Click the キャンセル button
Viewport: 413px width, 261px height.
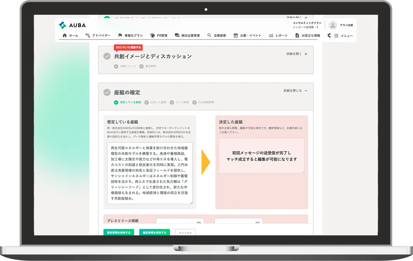pos(185,233)
